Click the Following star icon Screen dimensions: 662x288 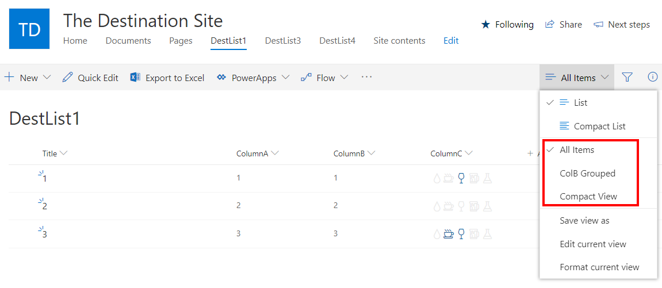click(486, 25)
